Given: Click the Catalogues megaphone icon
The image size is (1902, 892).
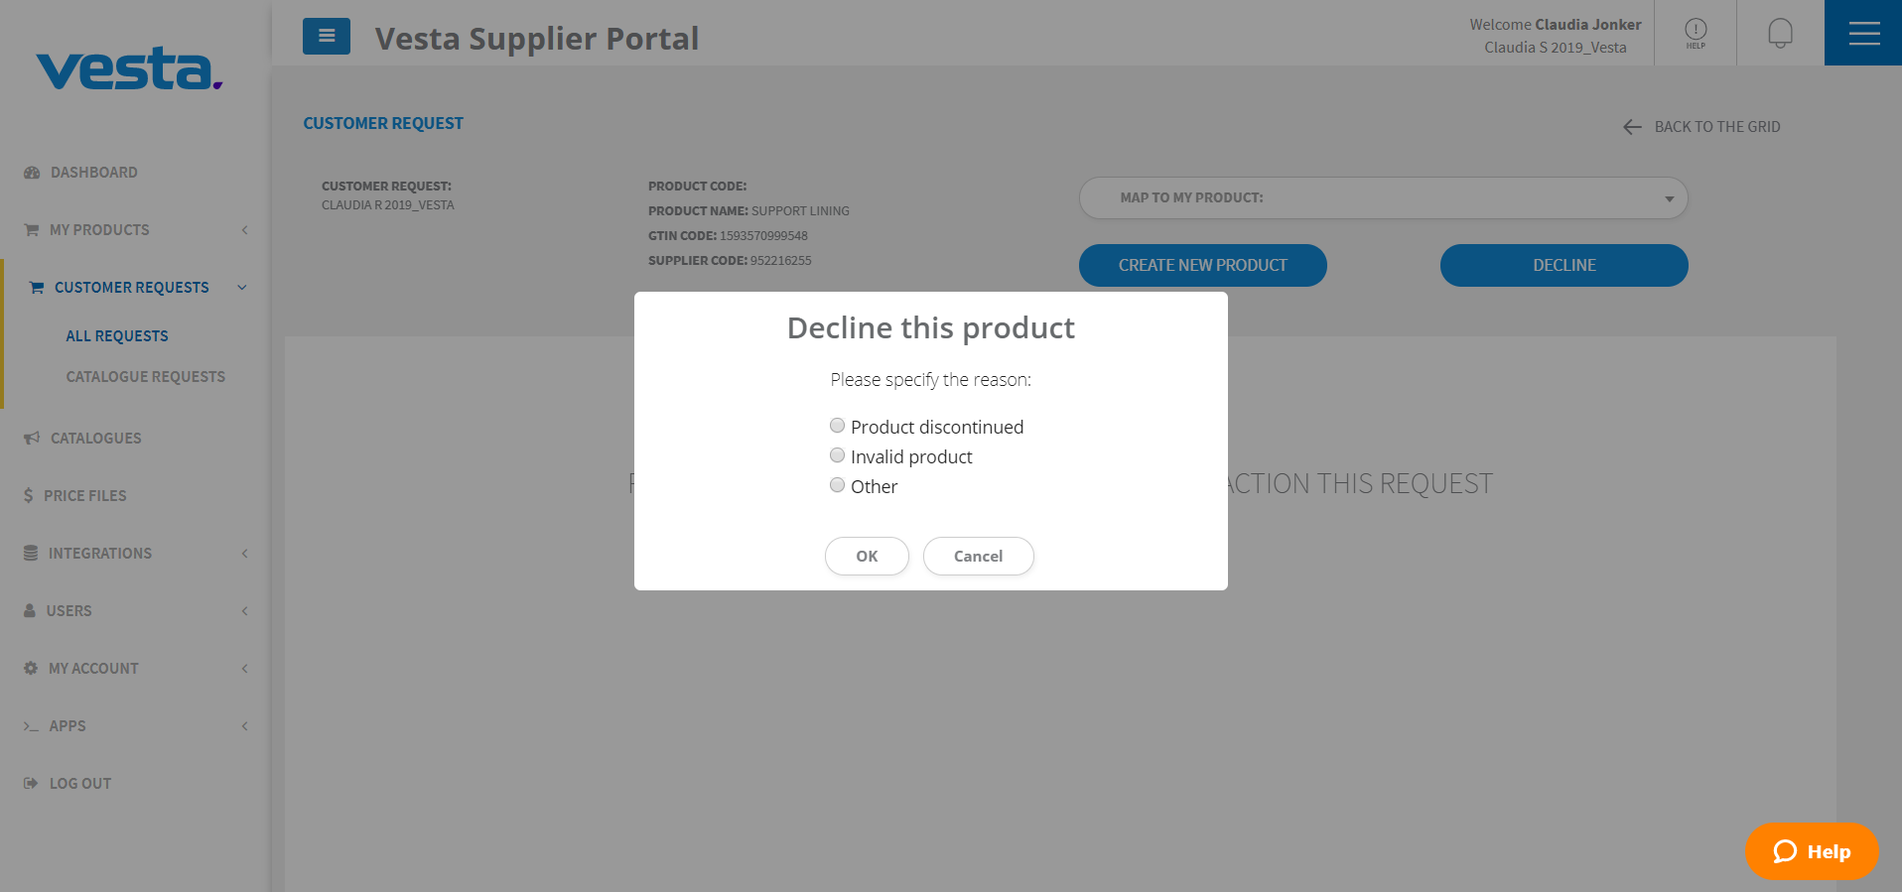Looking at the screenshot, I should 32,438.
